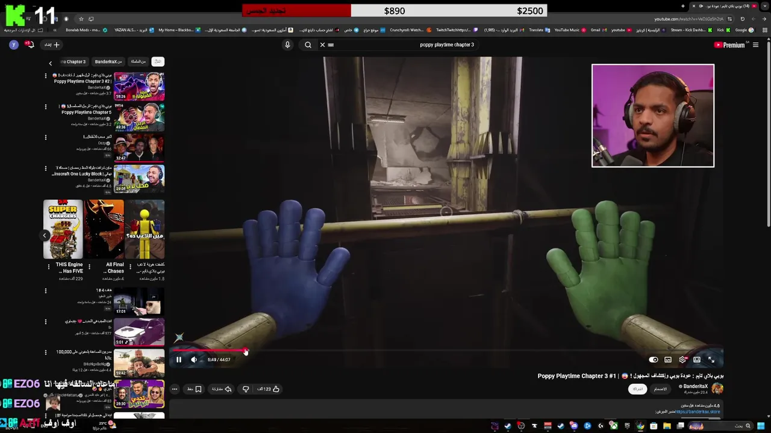Click the BanderitaX channel name under title
Screen dimensions: 771x433
[x=695, y=387]
